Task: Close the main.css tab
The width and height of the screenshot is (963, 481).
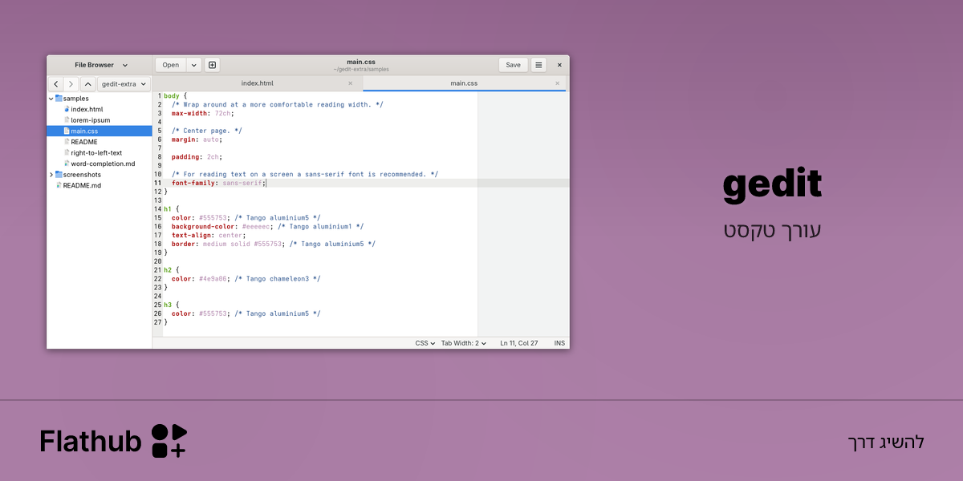Action: (x=558, y=83)
